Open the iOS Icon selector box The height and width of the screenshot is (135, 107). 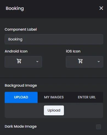pyautogui.click(x=85, y=62)
